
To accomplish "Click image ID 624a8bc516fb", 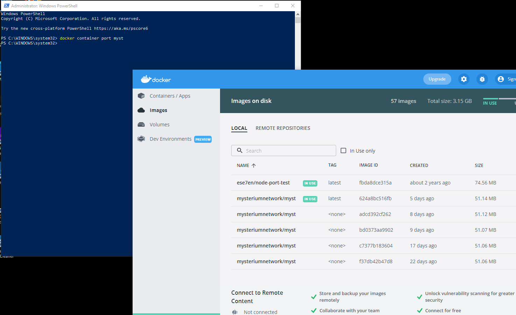I will pyautogui.click(x=375, y=198).
